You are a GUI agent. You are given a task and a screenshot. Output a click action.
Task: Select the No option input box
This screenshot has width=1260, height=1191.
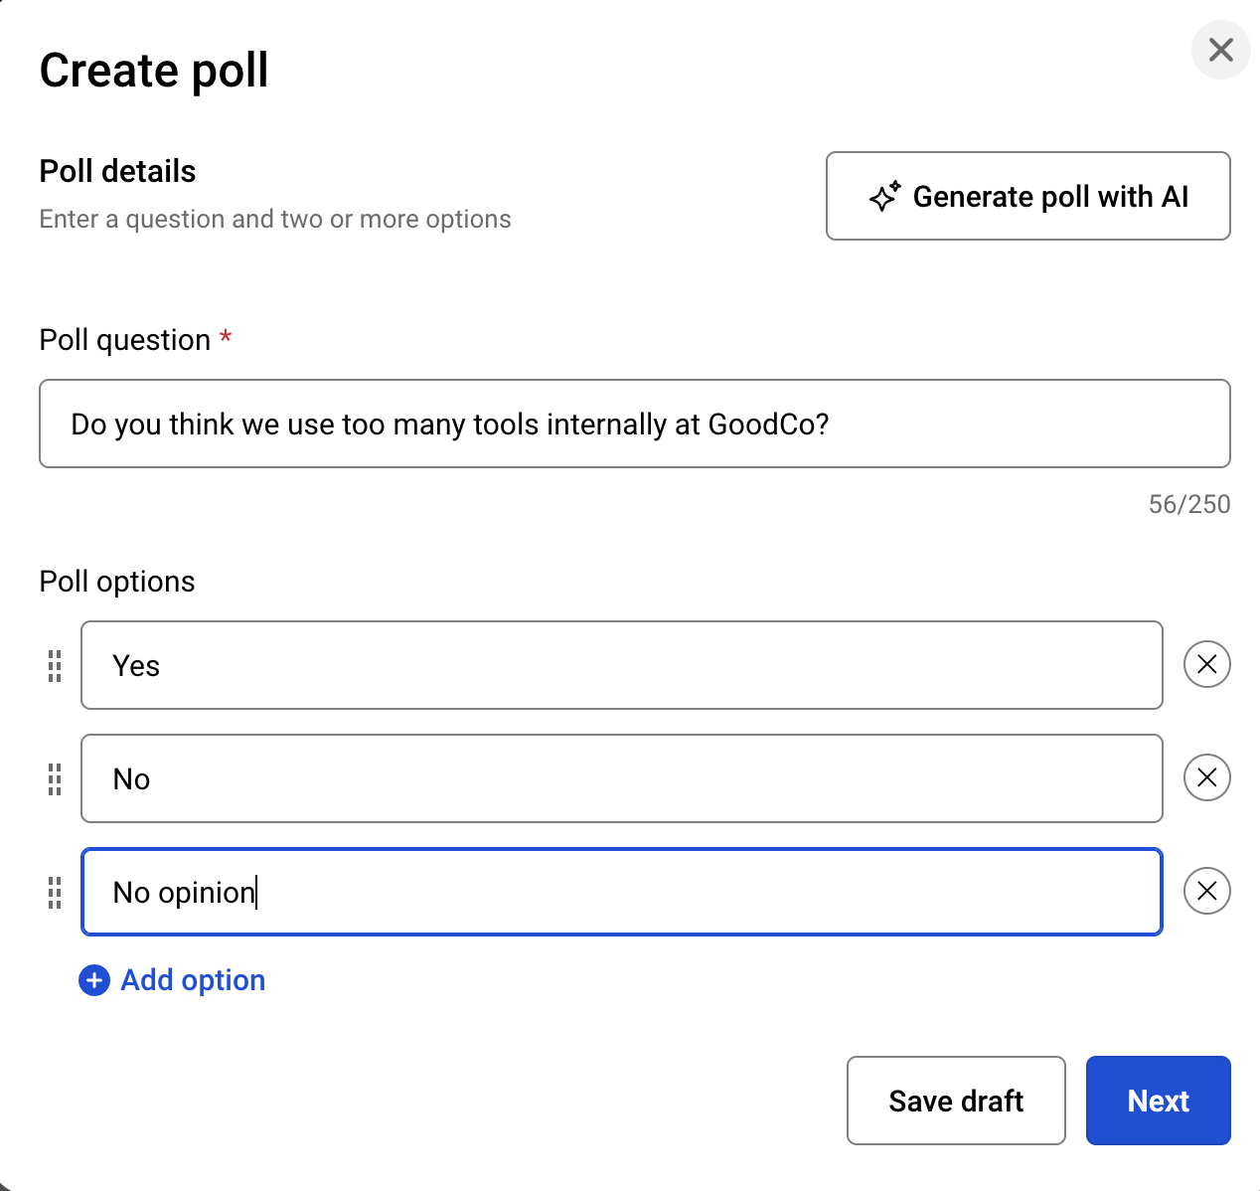pos(621,778)
